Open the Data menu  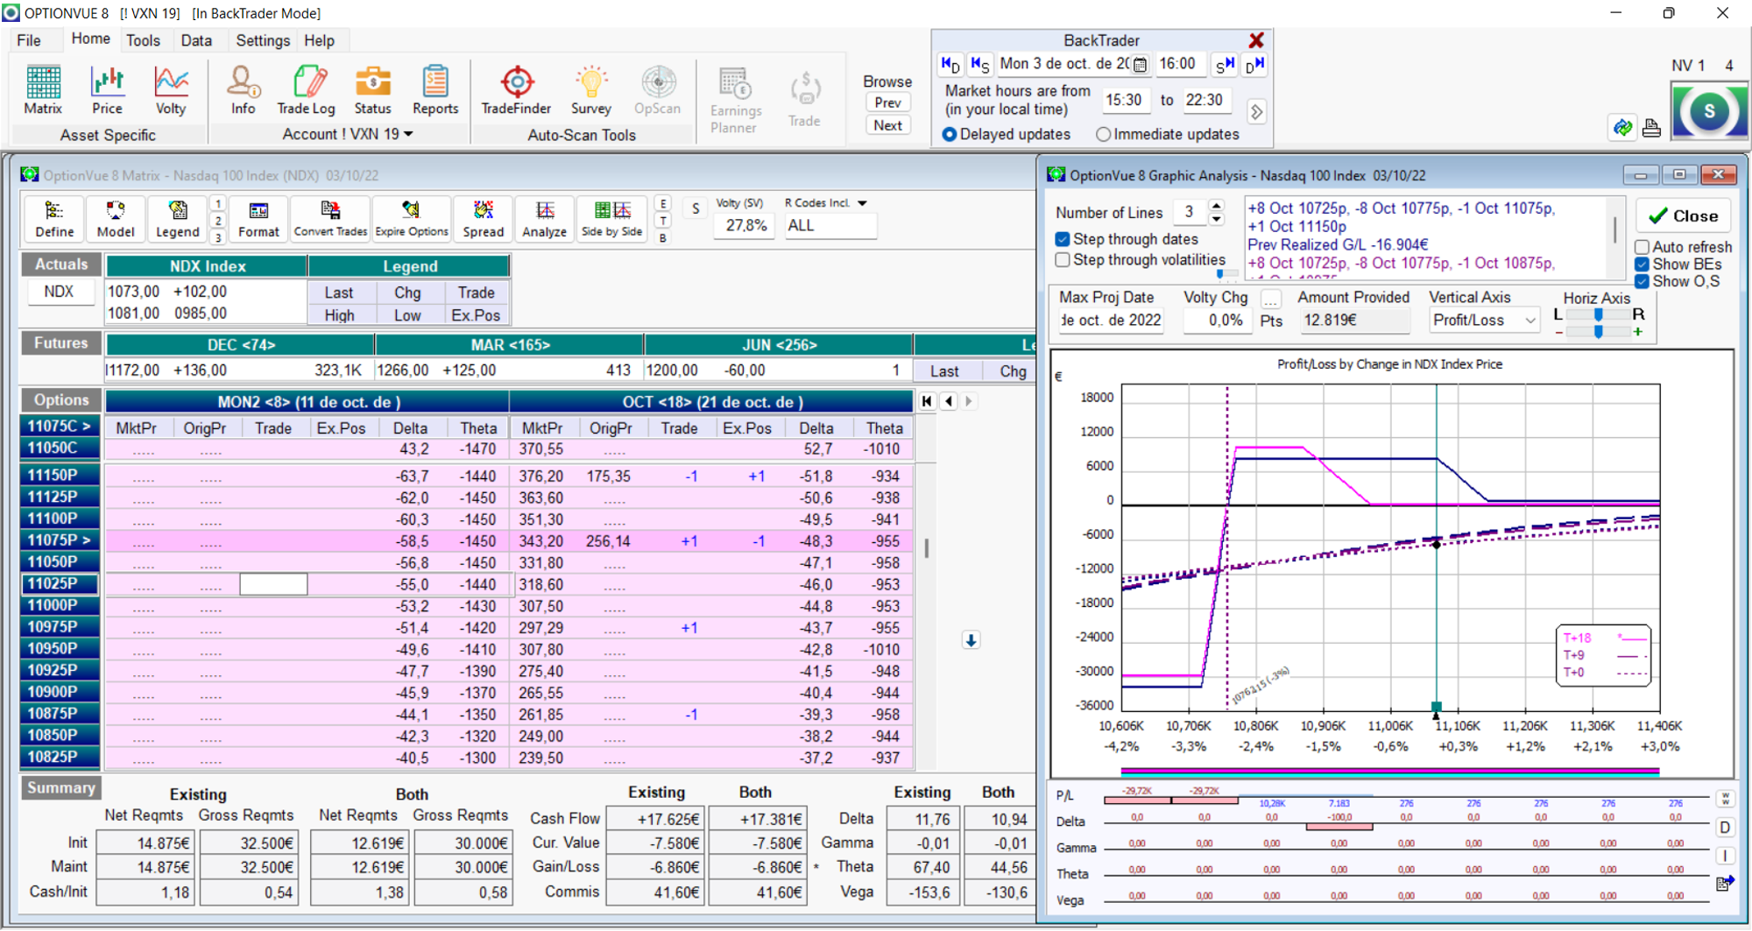(196, 40)
